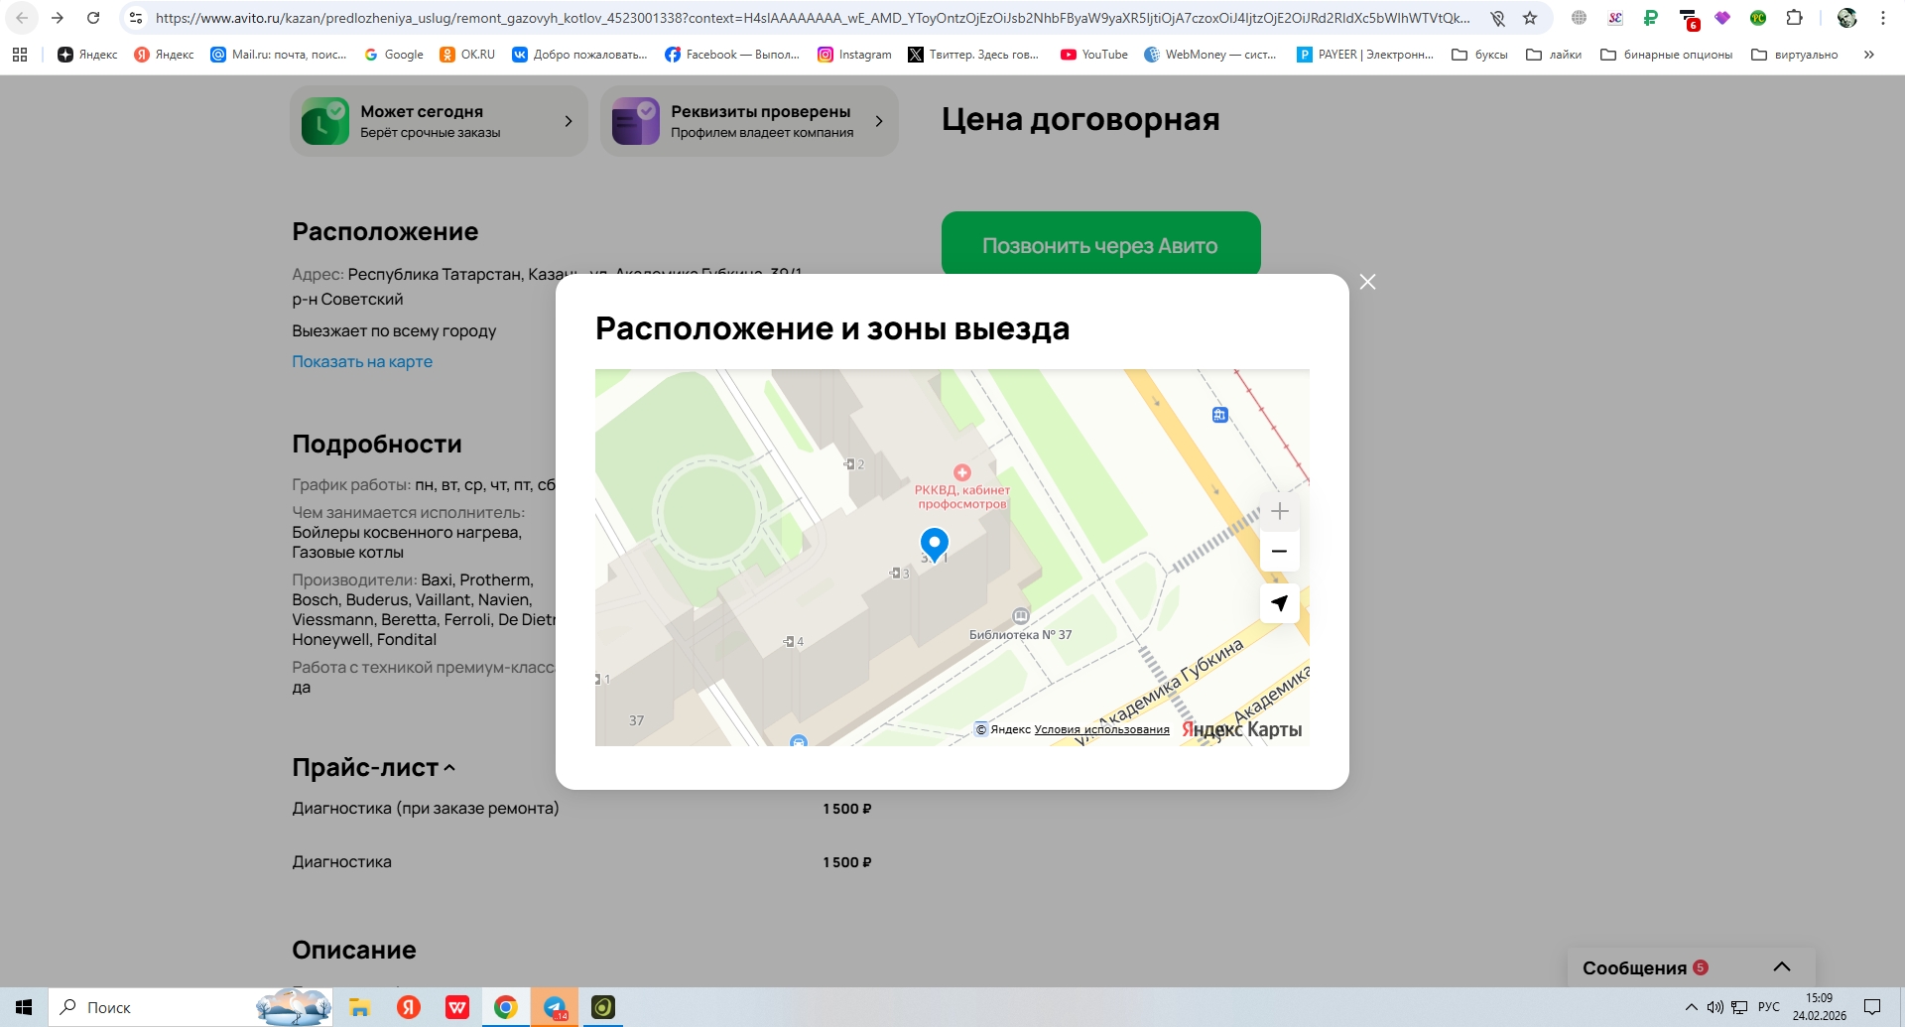Open the буксы bookmarks folder
This screenshot has height=1027, width=1905.
[1479, 55]
